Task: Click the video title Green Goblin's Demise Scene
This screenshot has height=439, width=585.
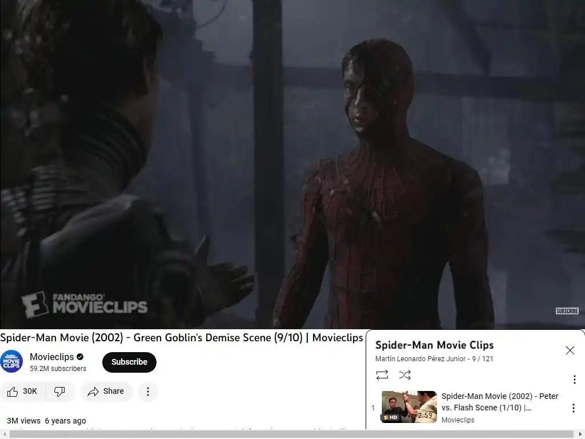Action: point(181,337)
